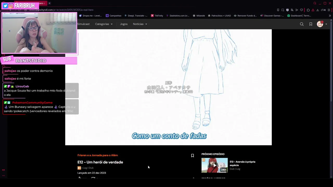
Task: Open the Crunchyroll profile avatar
Action: (x=320, y=24)
